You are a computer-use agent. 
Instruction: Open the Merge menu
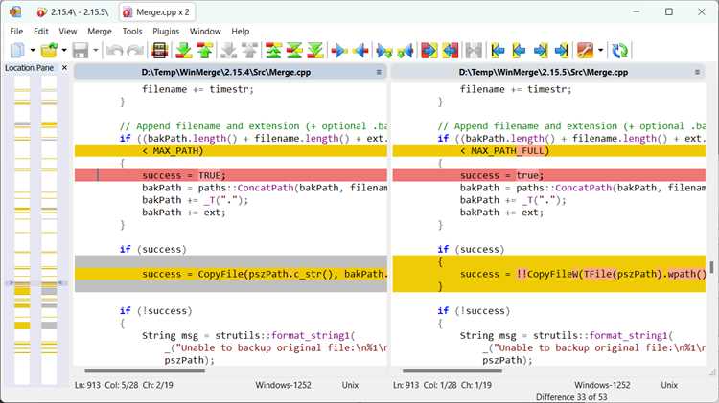point(100,32)
